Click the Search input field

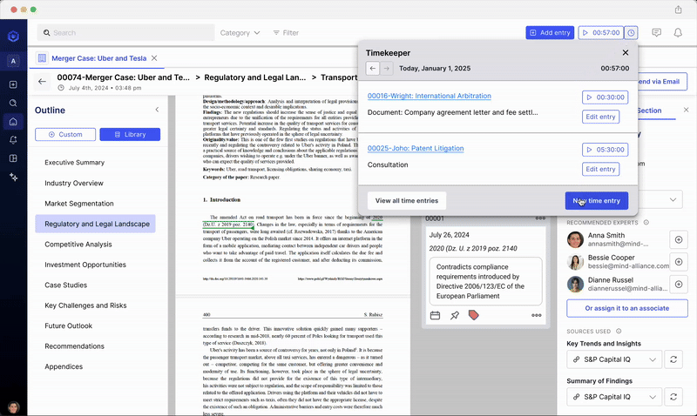125,33
